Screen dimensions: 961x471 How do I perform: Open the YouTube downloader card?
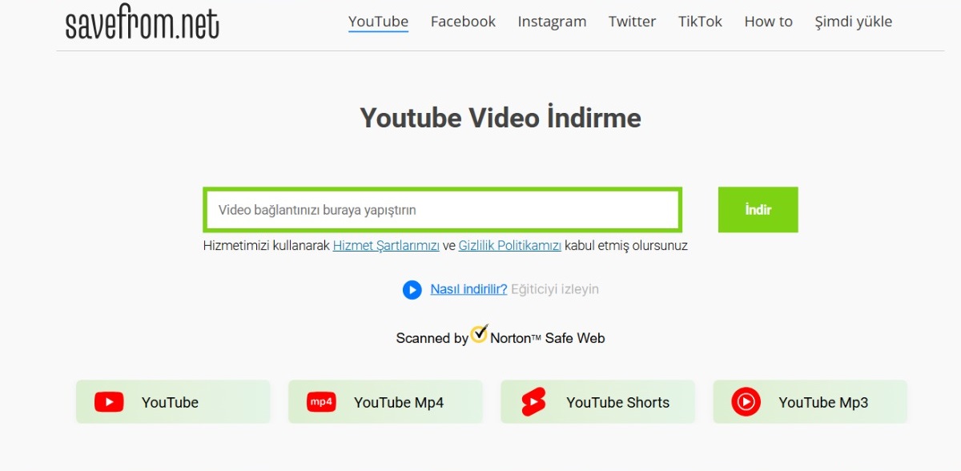click(x=173, y=401)
